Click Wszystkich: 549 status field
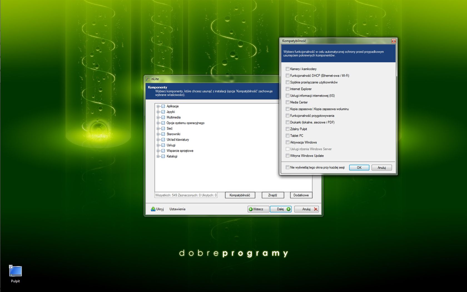Image resolution: width=467 pixels, height=292 pixels. coord(186,195)
